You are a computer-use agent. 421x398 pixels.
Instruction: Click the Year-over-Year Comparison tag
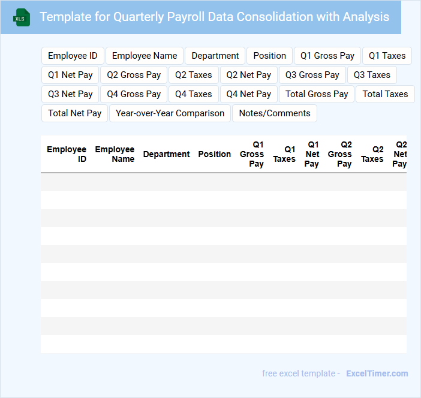170,113
